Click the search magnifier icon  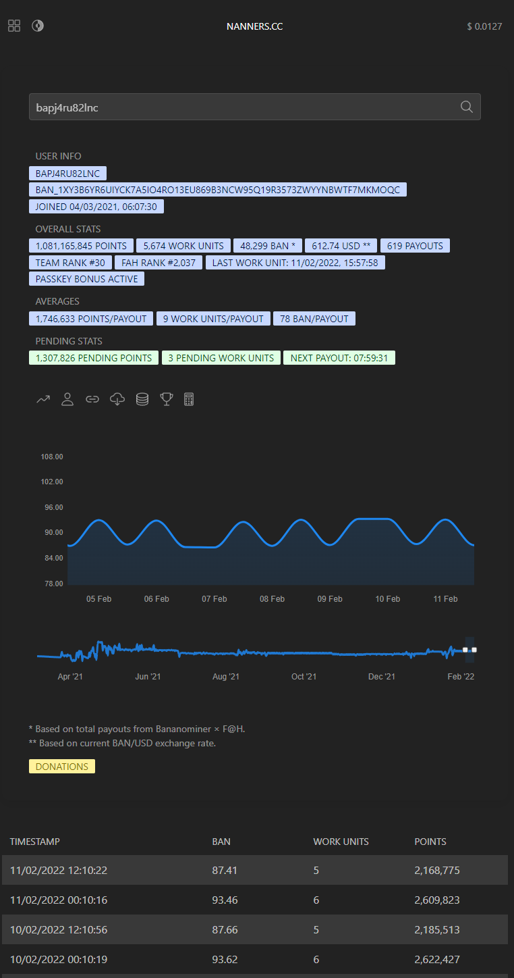[x=466, y=107]
